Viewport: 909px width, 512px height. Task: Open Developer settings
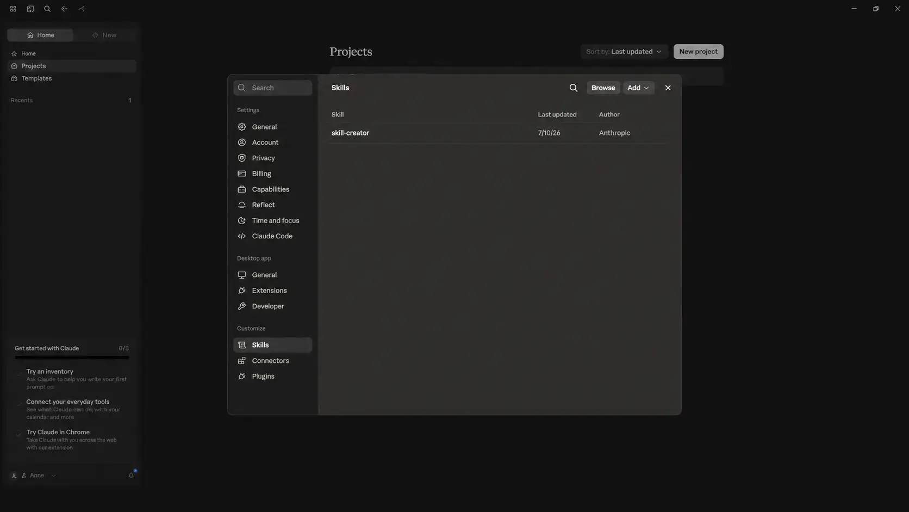click(x=272, y=306)
